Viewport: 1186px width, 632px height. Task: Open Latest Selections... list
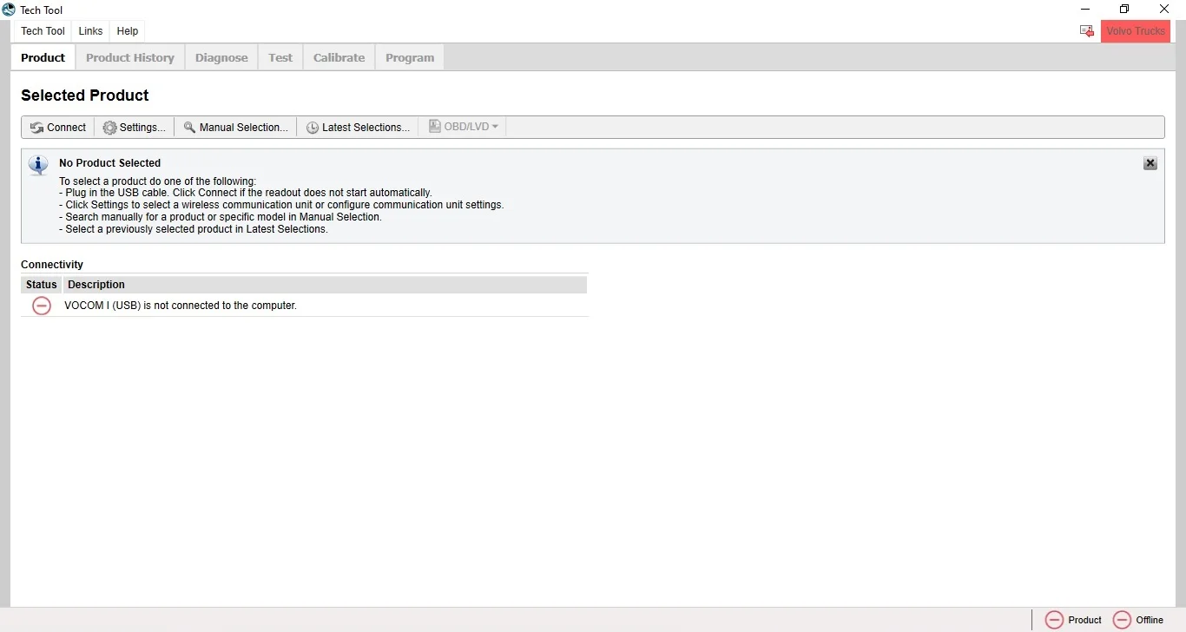tap(358, 128)
